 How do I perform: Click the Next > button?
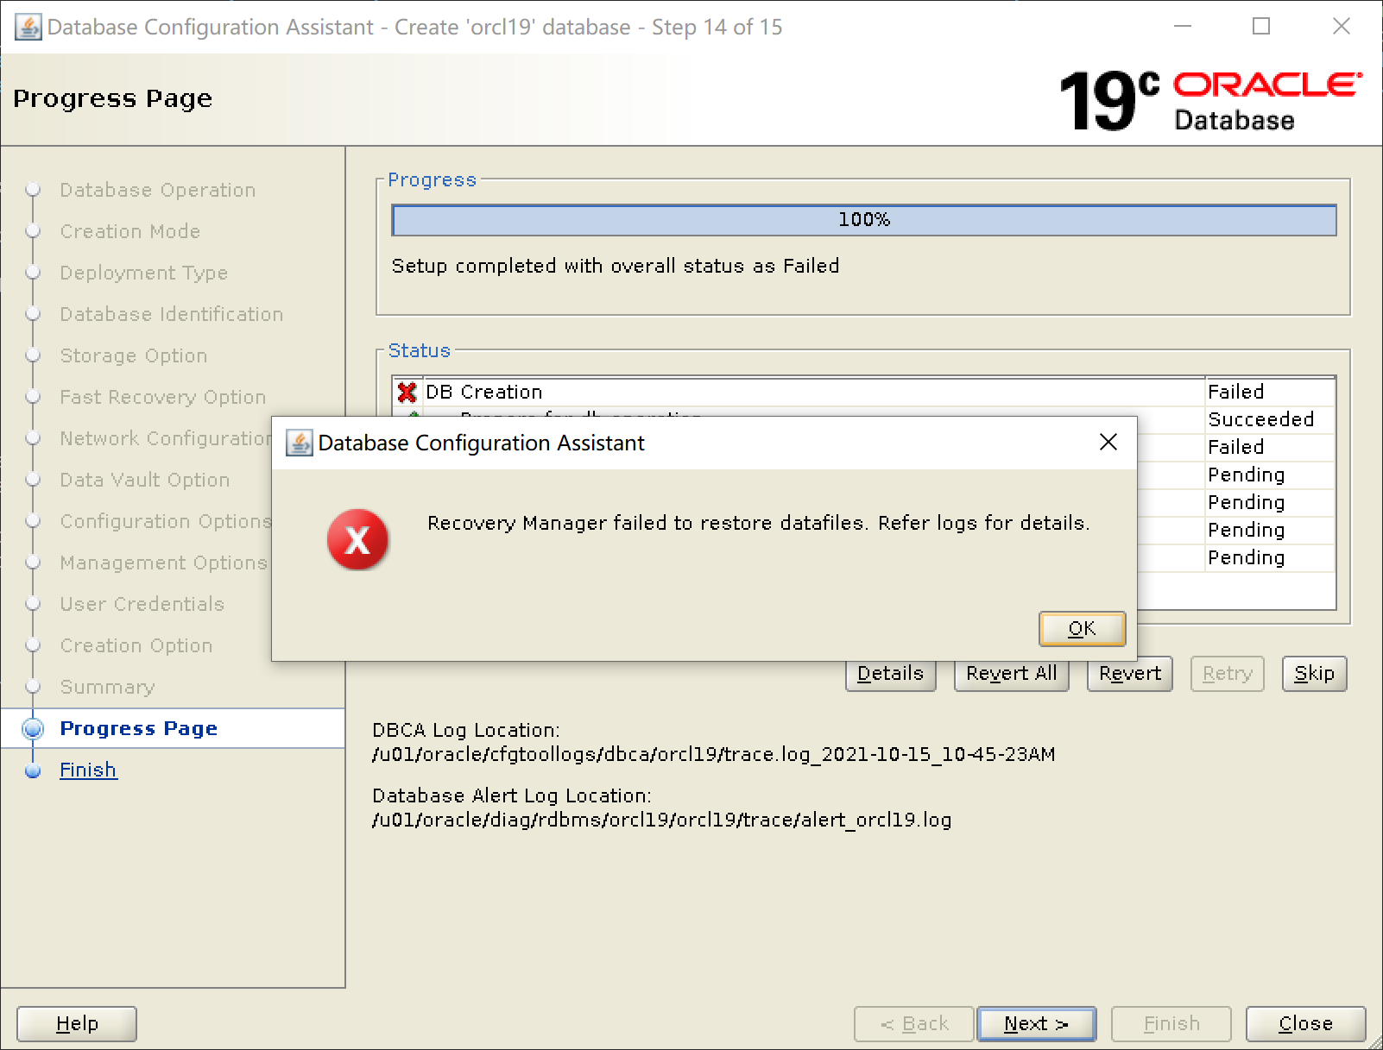point(1037,1023)
